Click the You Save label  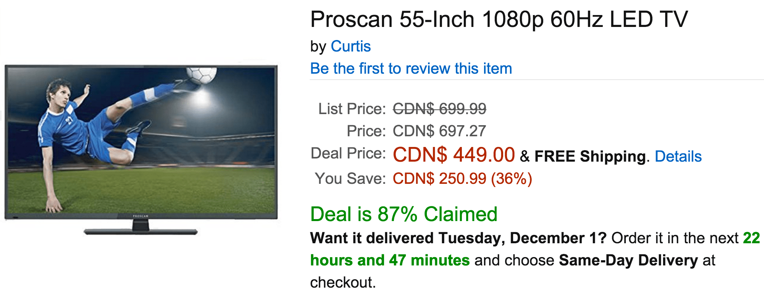click(x=350, y=179)
